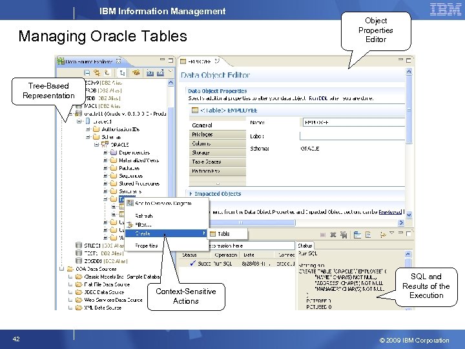Click the ORACLE schema icon
Image resolution: width=465 pixels, height=349 pixels.
pos(105,144)
